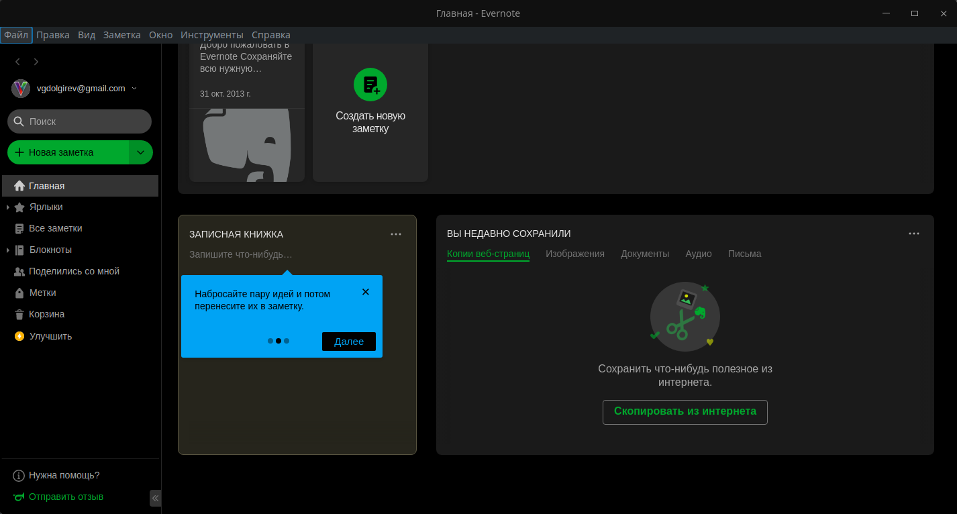Focus the Поиск search field

coord(79,121)
